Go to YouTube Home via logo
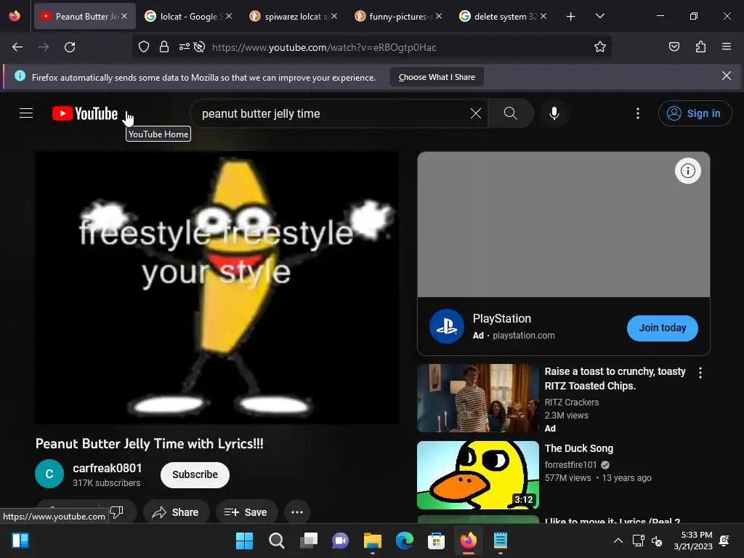Screen dimensions: 744x558 [x=85, y=113]
